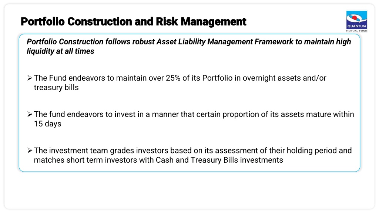Click the arrow bullet beside the "mature within" line
The image size is (379, 213).
(x=30, y=114)
